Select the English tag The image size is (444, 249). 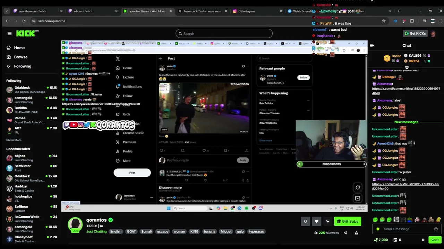tap(116, 231)
